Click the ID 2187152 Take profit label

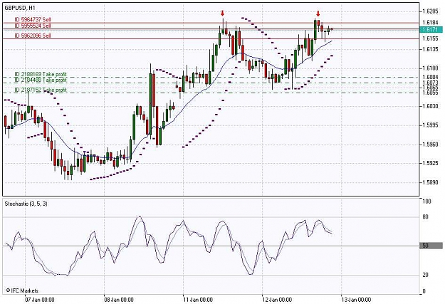(x=41, y=90)
